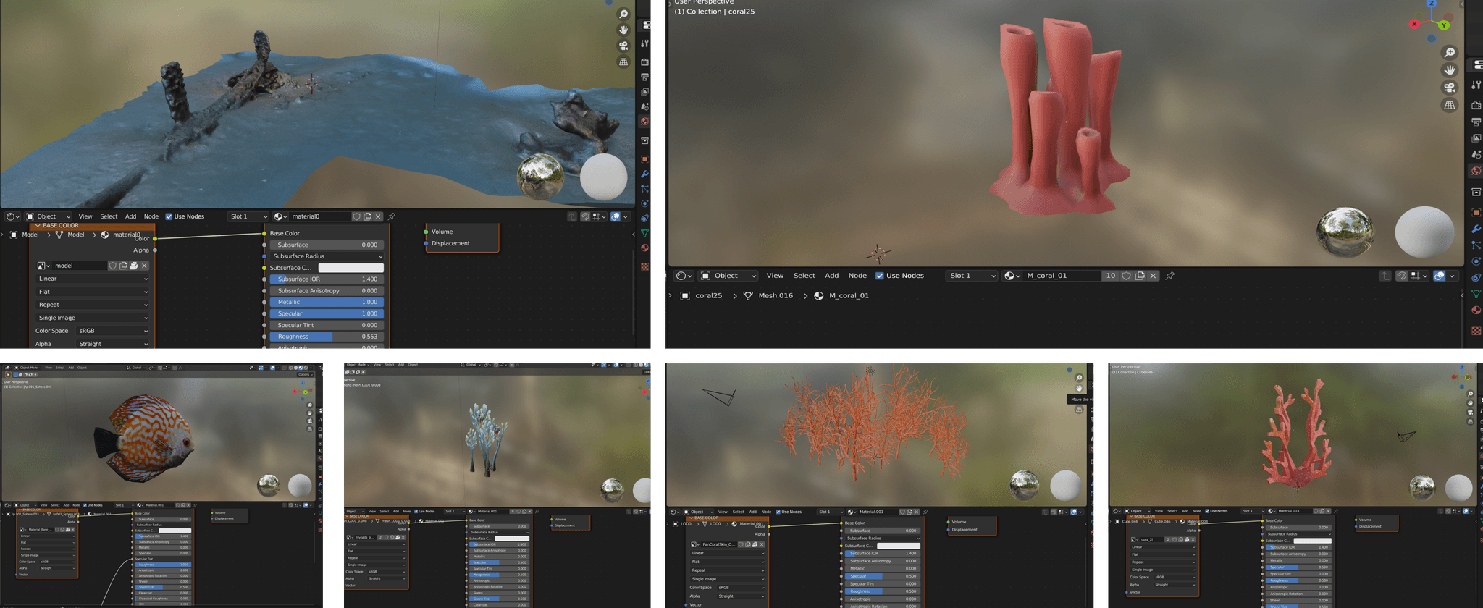Open the Slot 1 dropdown in the coral25 node editor
Screen dimensions: 1483x608
tap(972, 276)
